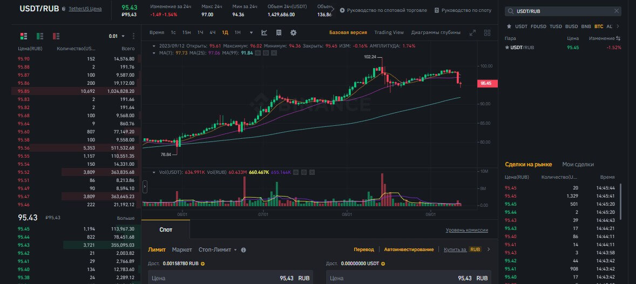The height and width of the screenshot is (284, 636).
Task: Switch to Мои сделки tab
Action: coord(578,164)
